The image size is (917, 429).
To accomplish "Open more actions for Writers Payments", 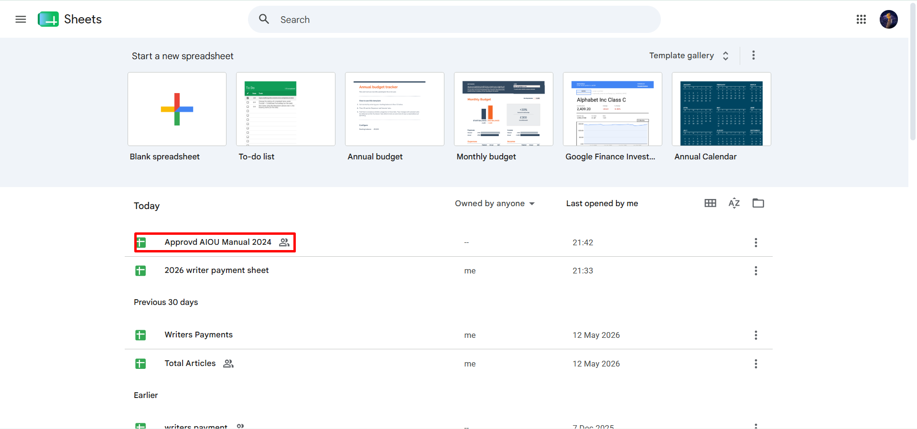I will 756,335.
